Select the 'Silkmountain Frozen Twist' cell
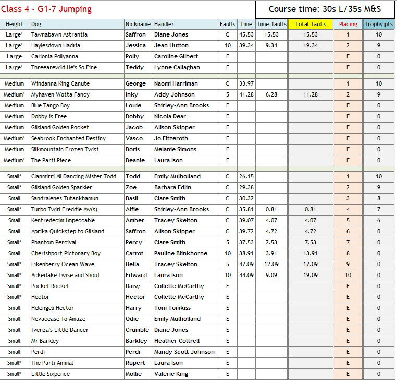Viewport: 397px width, 383px height. pyautogui.click(x=77, y=149)
